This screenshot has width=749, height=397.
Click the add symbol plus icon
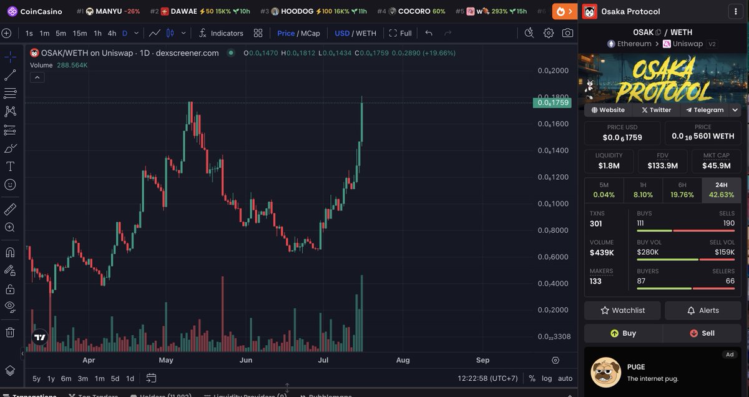click(6, 33)
